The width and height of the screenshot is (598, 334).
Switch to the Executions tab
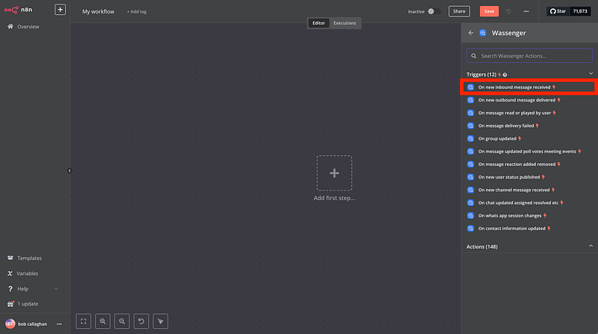345,23
